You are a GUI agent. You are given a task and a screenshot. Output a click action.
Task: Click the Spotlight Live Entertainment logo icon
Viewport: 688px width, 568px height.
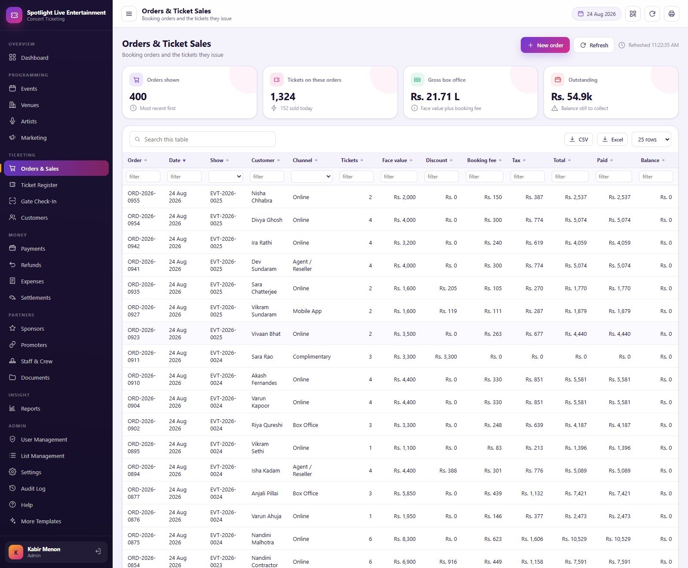[14, 15]
